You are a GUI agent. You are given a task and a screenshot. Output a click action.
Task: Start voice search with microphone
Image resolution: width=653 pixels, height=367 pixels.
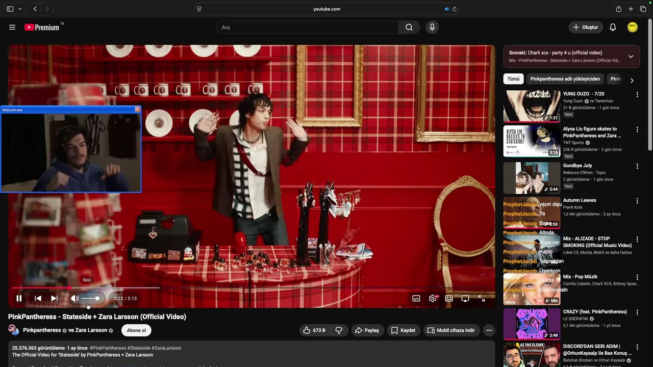click(x=432, y=27)
